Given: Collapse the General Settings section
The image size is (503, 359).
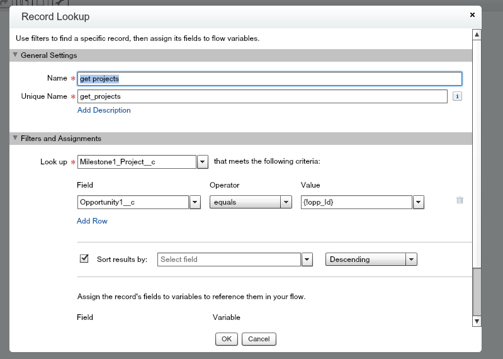Looking at the screenshot, I should tap(15, 55).
